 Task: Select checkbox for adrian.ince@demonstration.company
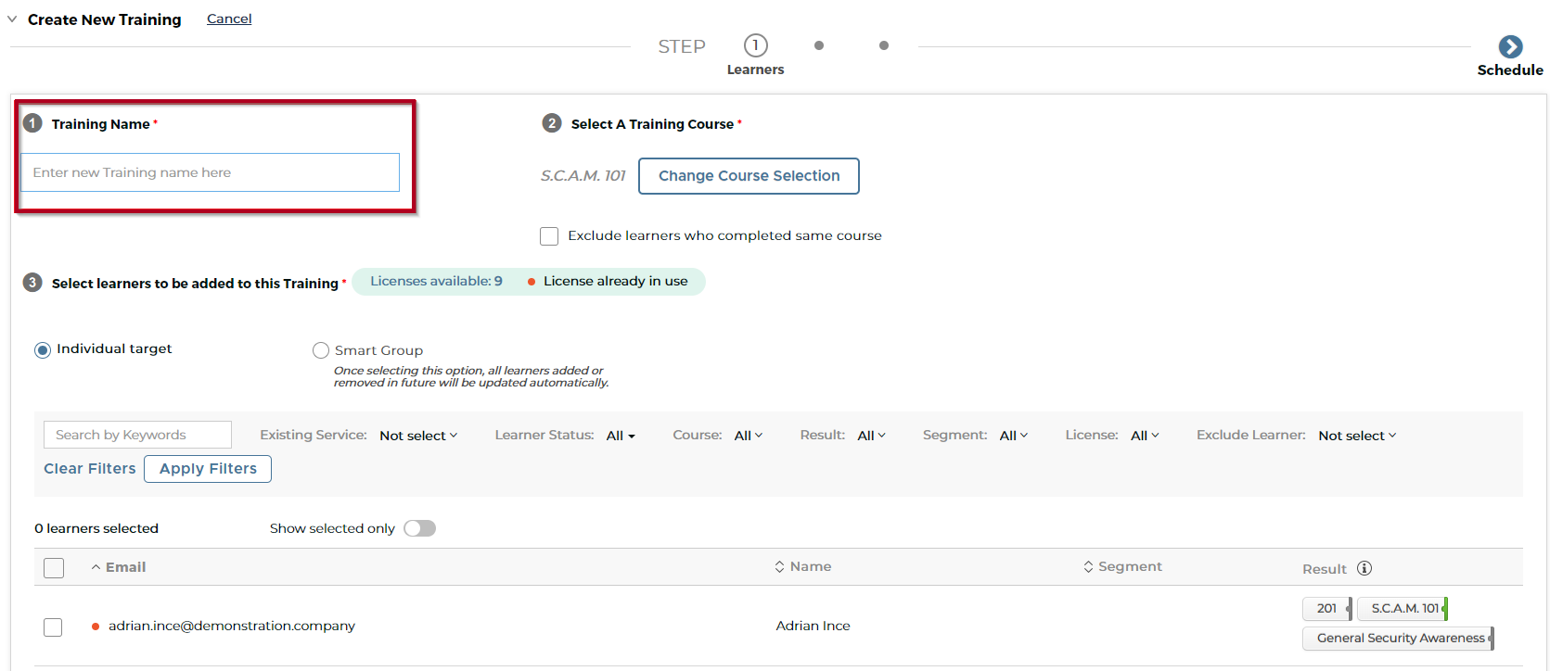tap(54, 627)
